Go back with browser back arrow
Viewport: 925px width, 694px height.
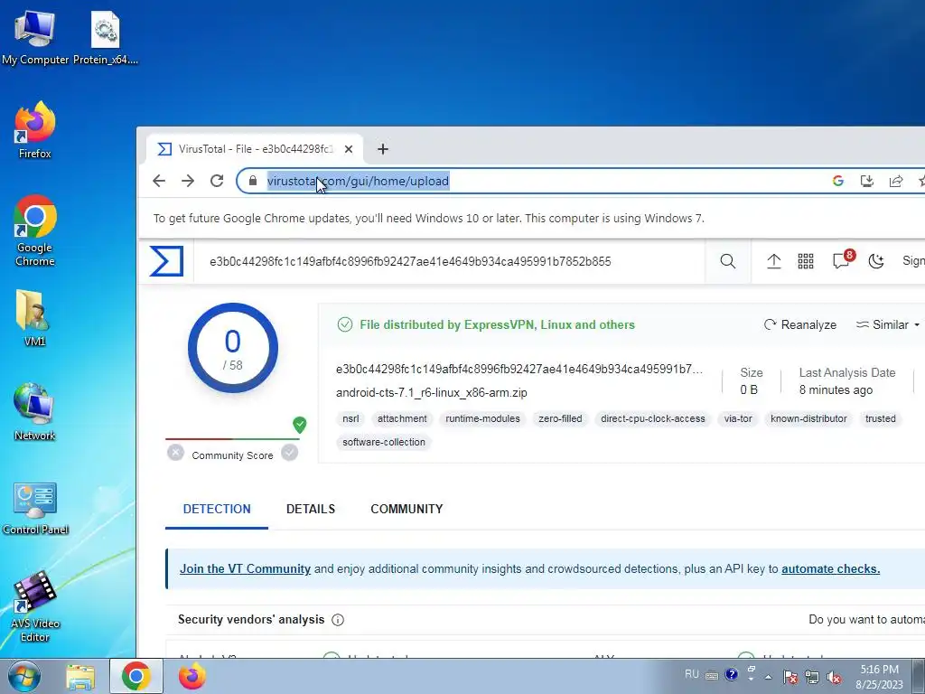[x=159, y=181]
